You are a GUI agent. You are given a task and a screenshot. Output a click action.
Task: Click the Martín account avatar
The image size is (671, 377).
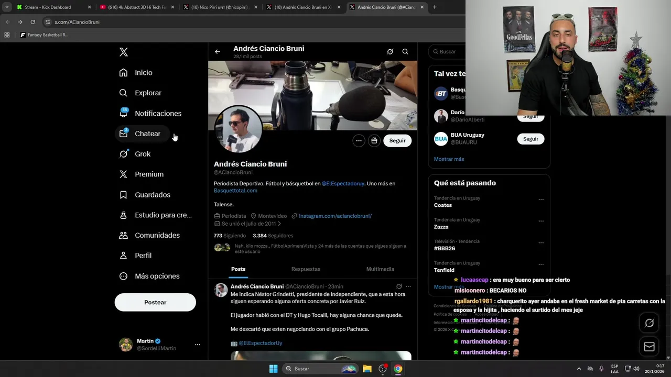(x=126, y=345)
